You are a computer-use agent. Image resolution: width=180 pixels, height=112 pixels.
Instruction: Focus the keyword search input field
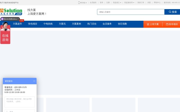pos(130,12)
